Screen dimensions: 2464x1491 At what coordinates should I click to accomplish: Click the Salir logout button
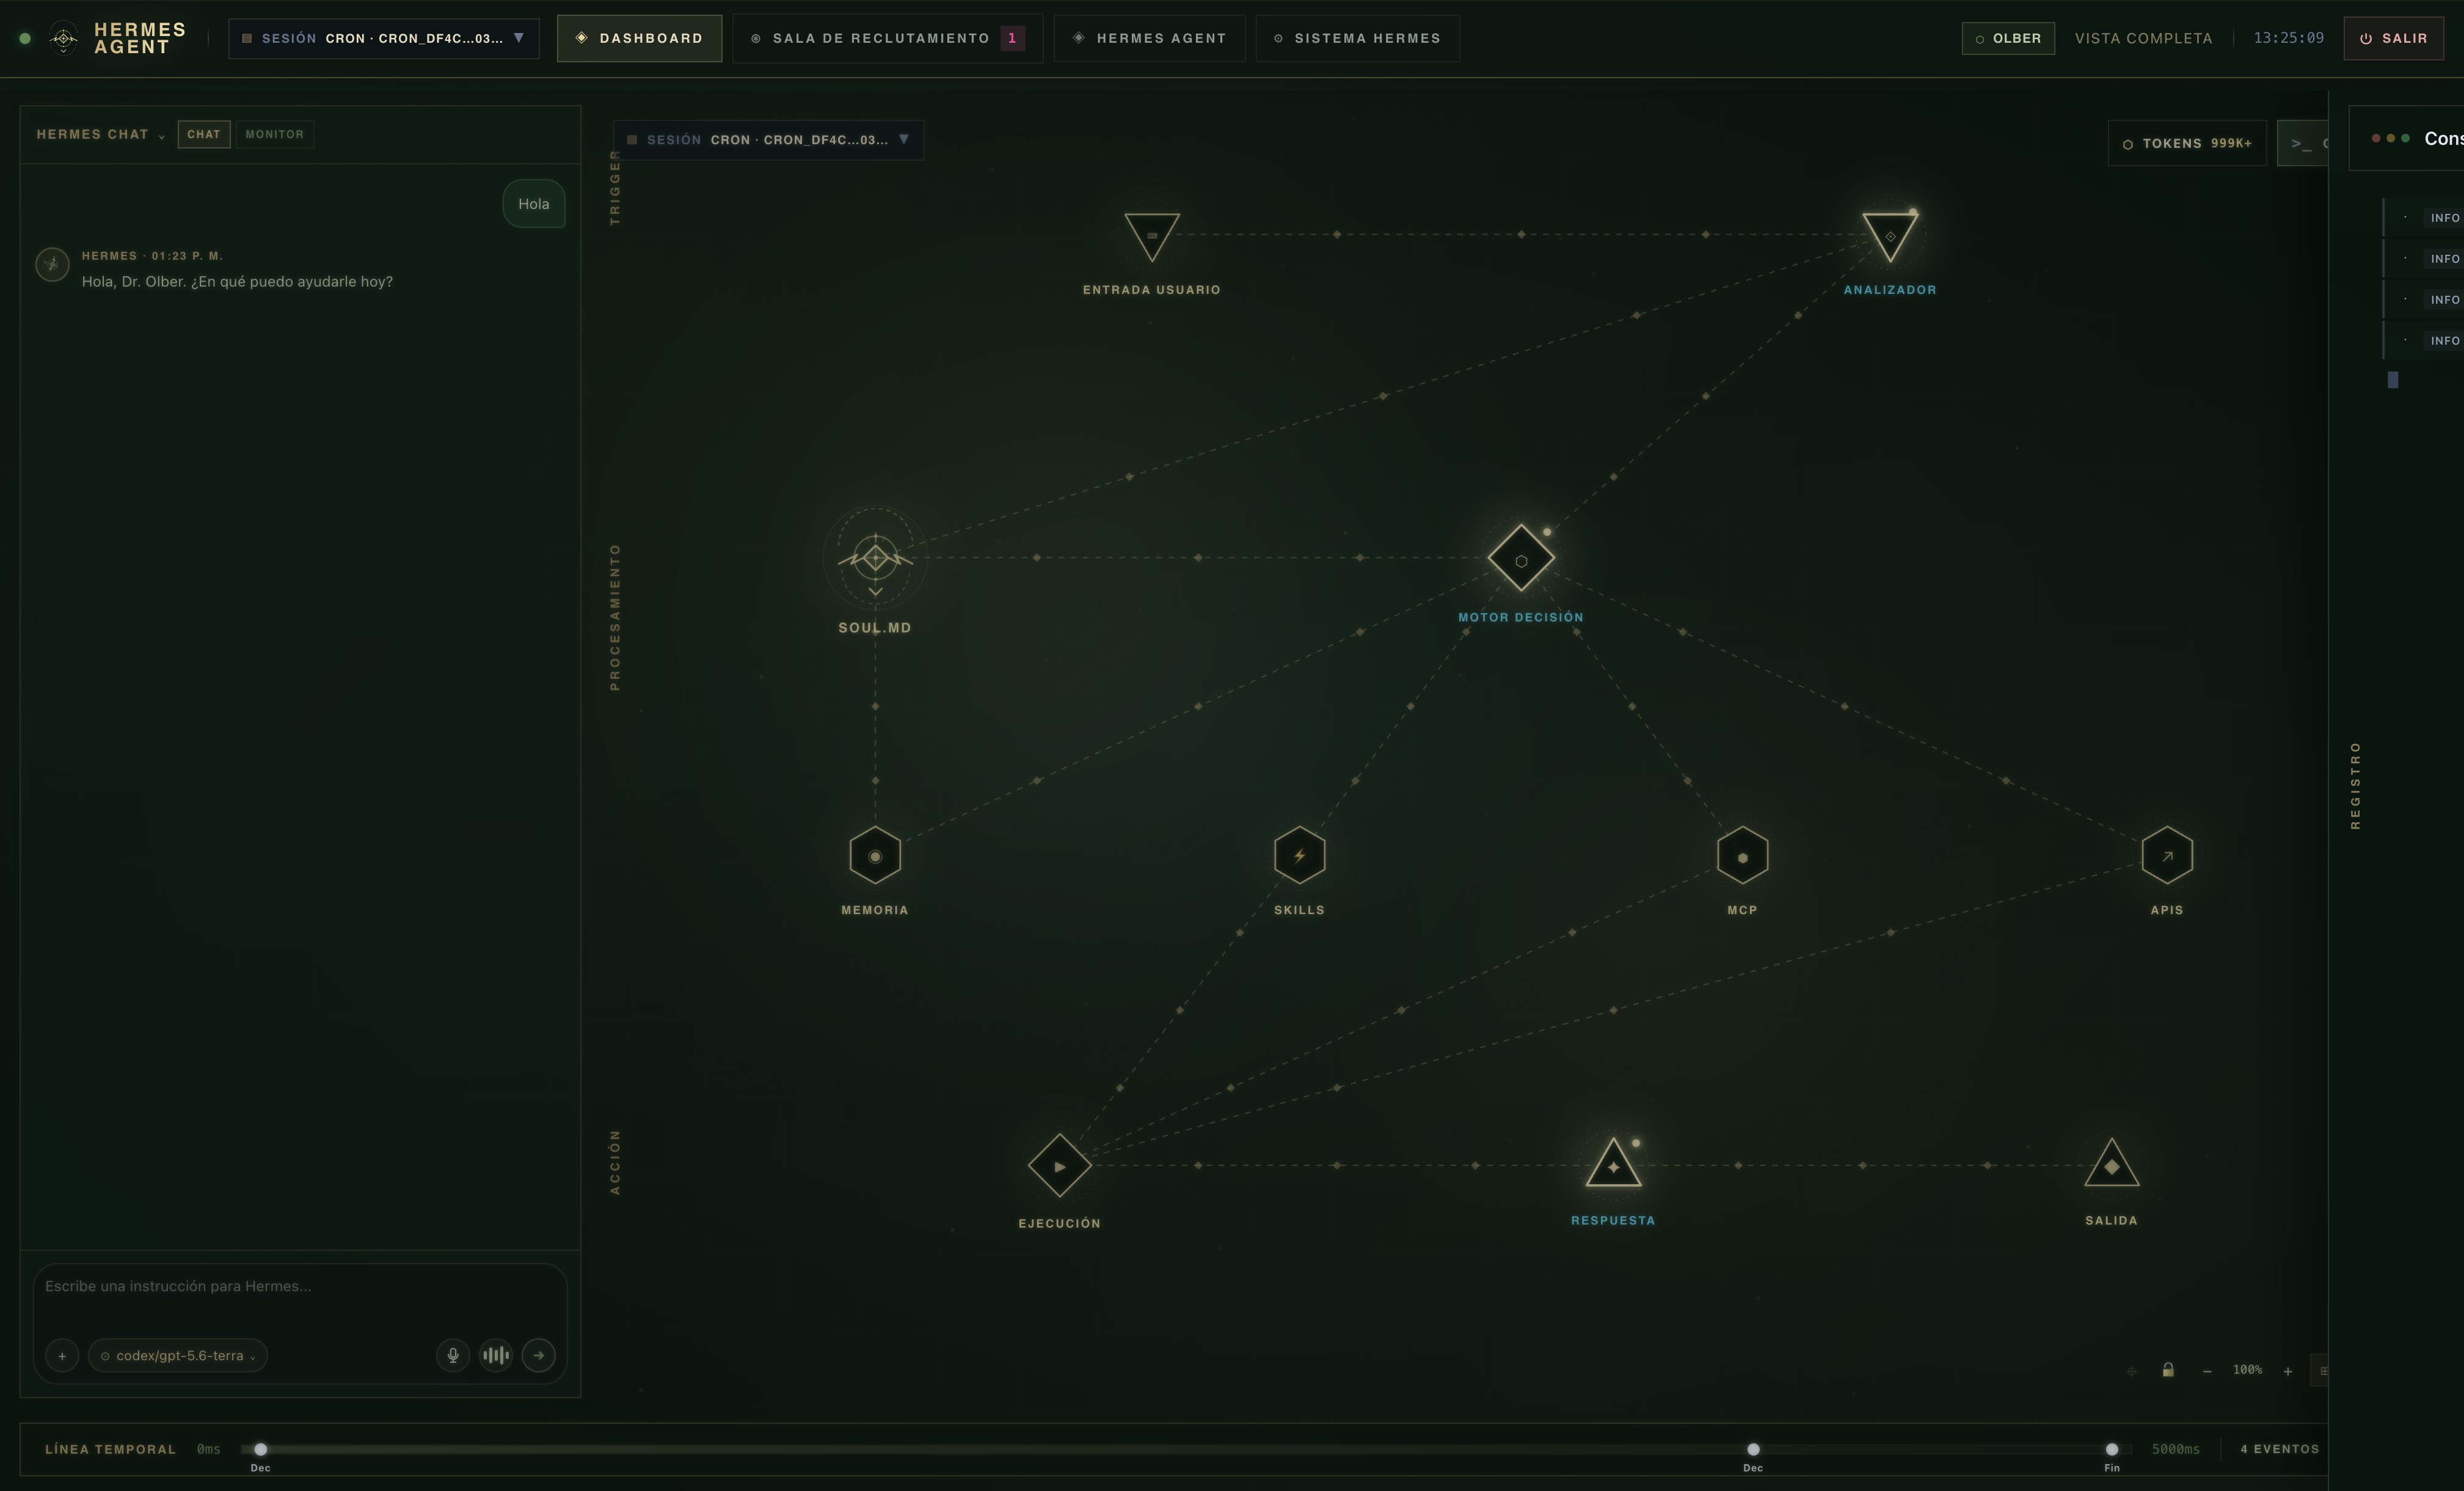[2393, 38]
